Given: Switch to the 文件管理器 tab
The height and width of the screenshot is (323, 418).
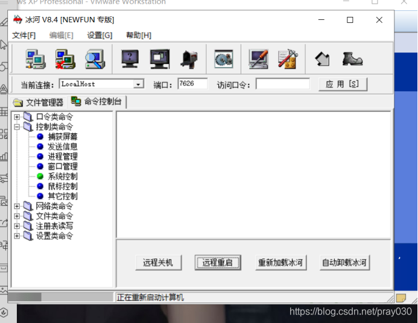Looking at the screenshot, I should (38, 103).
